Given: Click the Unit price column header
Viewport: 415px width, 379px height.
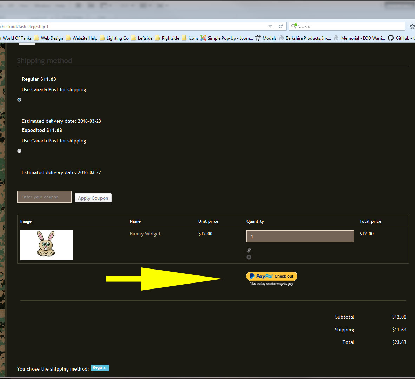Looking at the screenshot, I should coord(208,221).
